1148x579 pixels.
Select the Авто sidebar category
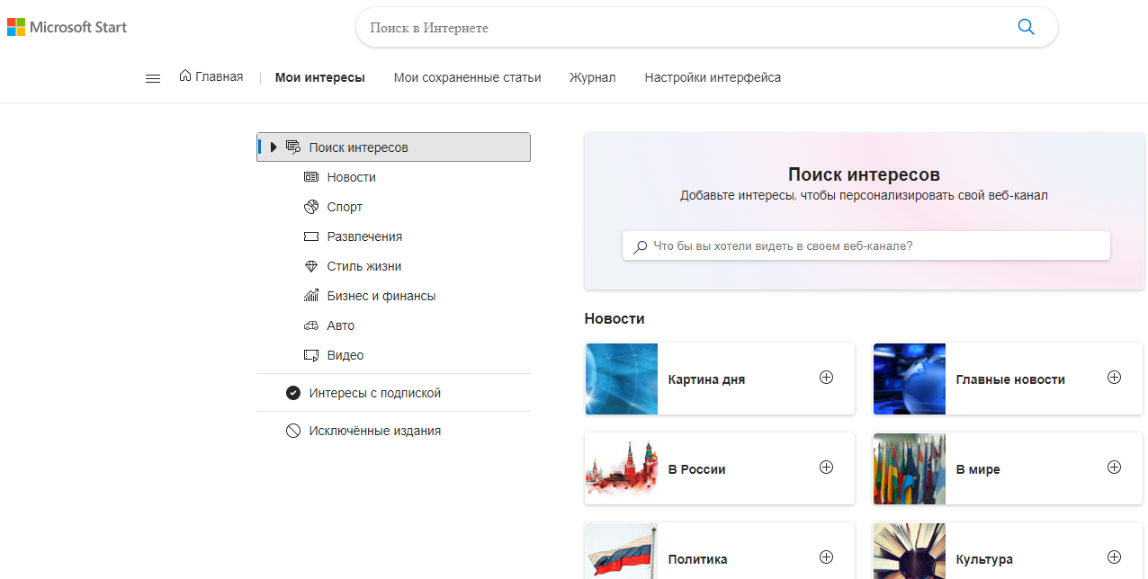pyautogui.click(x=340, y=325)
